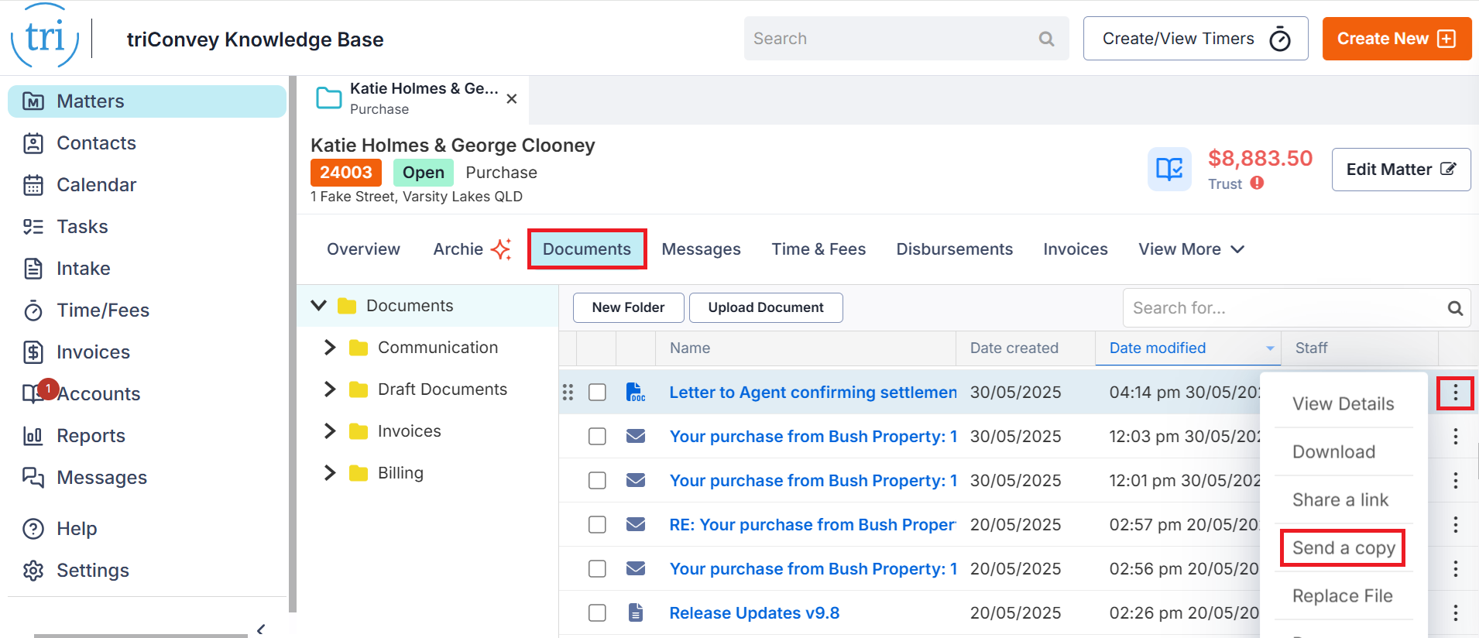The height and width of the screenshot is (638, 1479).
Task: Expand the Invoices folder in tree
Action: (x=330, y=431)
